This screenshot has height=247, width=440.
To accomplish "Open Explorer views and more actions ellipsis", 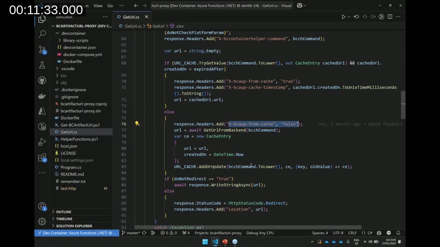I will (105, 17).
